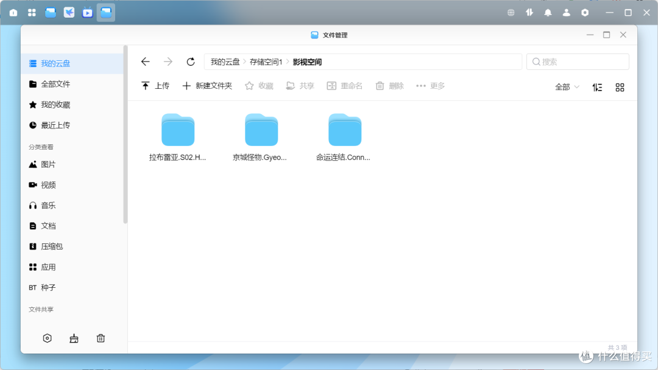Image resolution: width=658 pixels, height=370 pixels.
Task: Click the 搜索 search field
Action: pos(578,61)
